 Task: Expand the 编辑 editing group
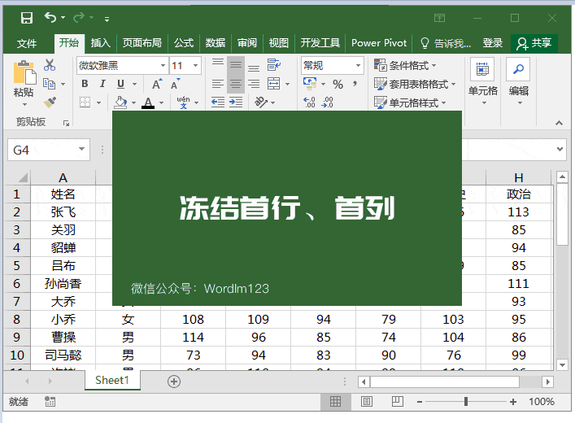pos(519,81)
